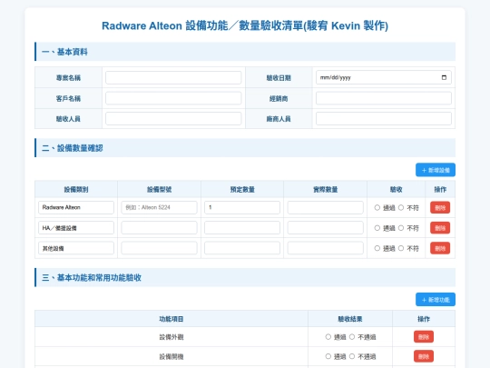Click the 新增功能 add button
Image resolution: width=490 pixels, height=368 pixels.
pyautogui.click(x=436, y=300)
